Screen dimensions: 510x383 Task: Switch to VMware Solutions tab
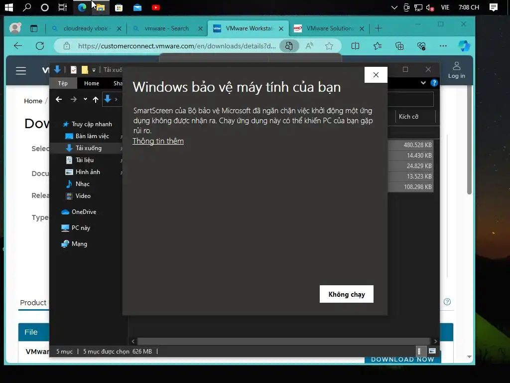coord(329,28)
